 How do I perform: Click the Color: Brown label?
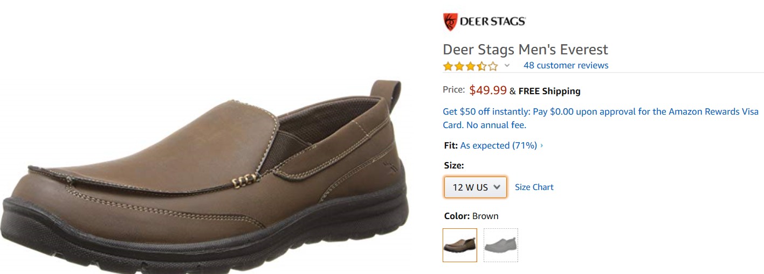[x=471, y=216]
